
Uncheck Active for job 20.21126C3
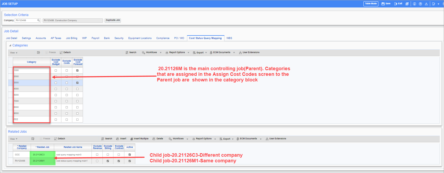(130, 155)
